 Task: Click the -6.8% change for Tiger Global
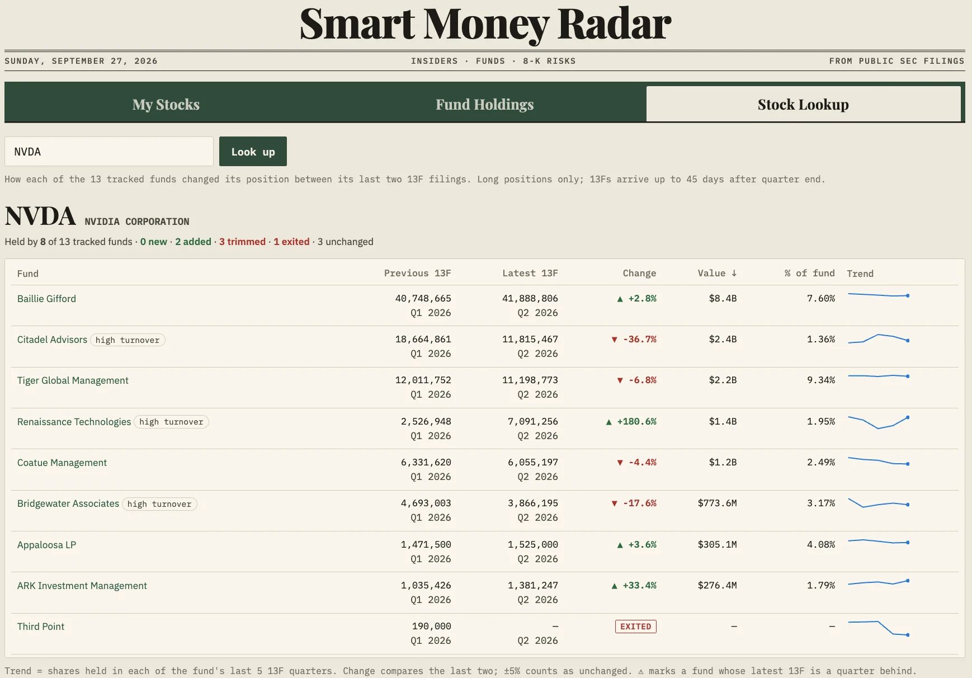tap(636, 380)
